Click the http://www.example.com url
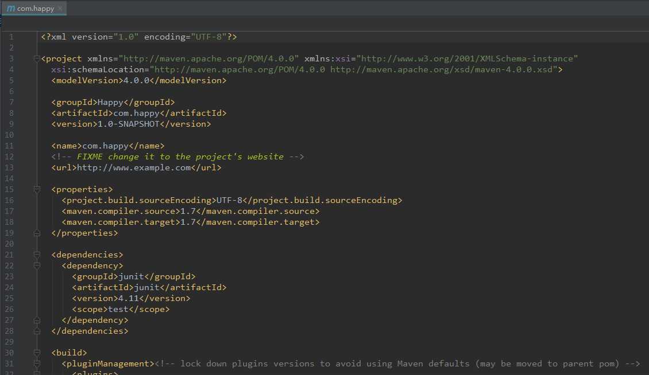The image size is (649, 375). (134, 168)
